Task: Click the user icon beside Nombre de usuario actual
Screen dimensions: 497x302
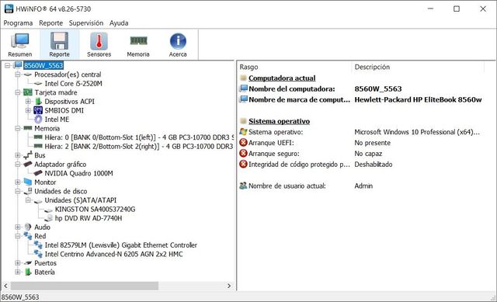Action: [243, 186]
